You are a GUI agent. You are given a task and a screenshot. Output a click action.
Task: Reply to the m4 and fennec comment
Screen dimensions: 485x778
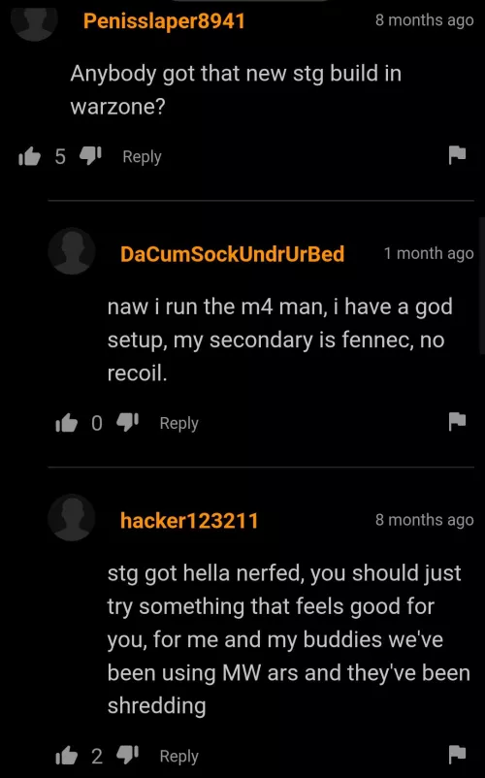click(x=179, y=423)
